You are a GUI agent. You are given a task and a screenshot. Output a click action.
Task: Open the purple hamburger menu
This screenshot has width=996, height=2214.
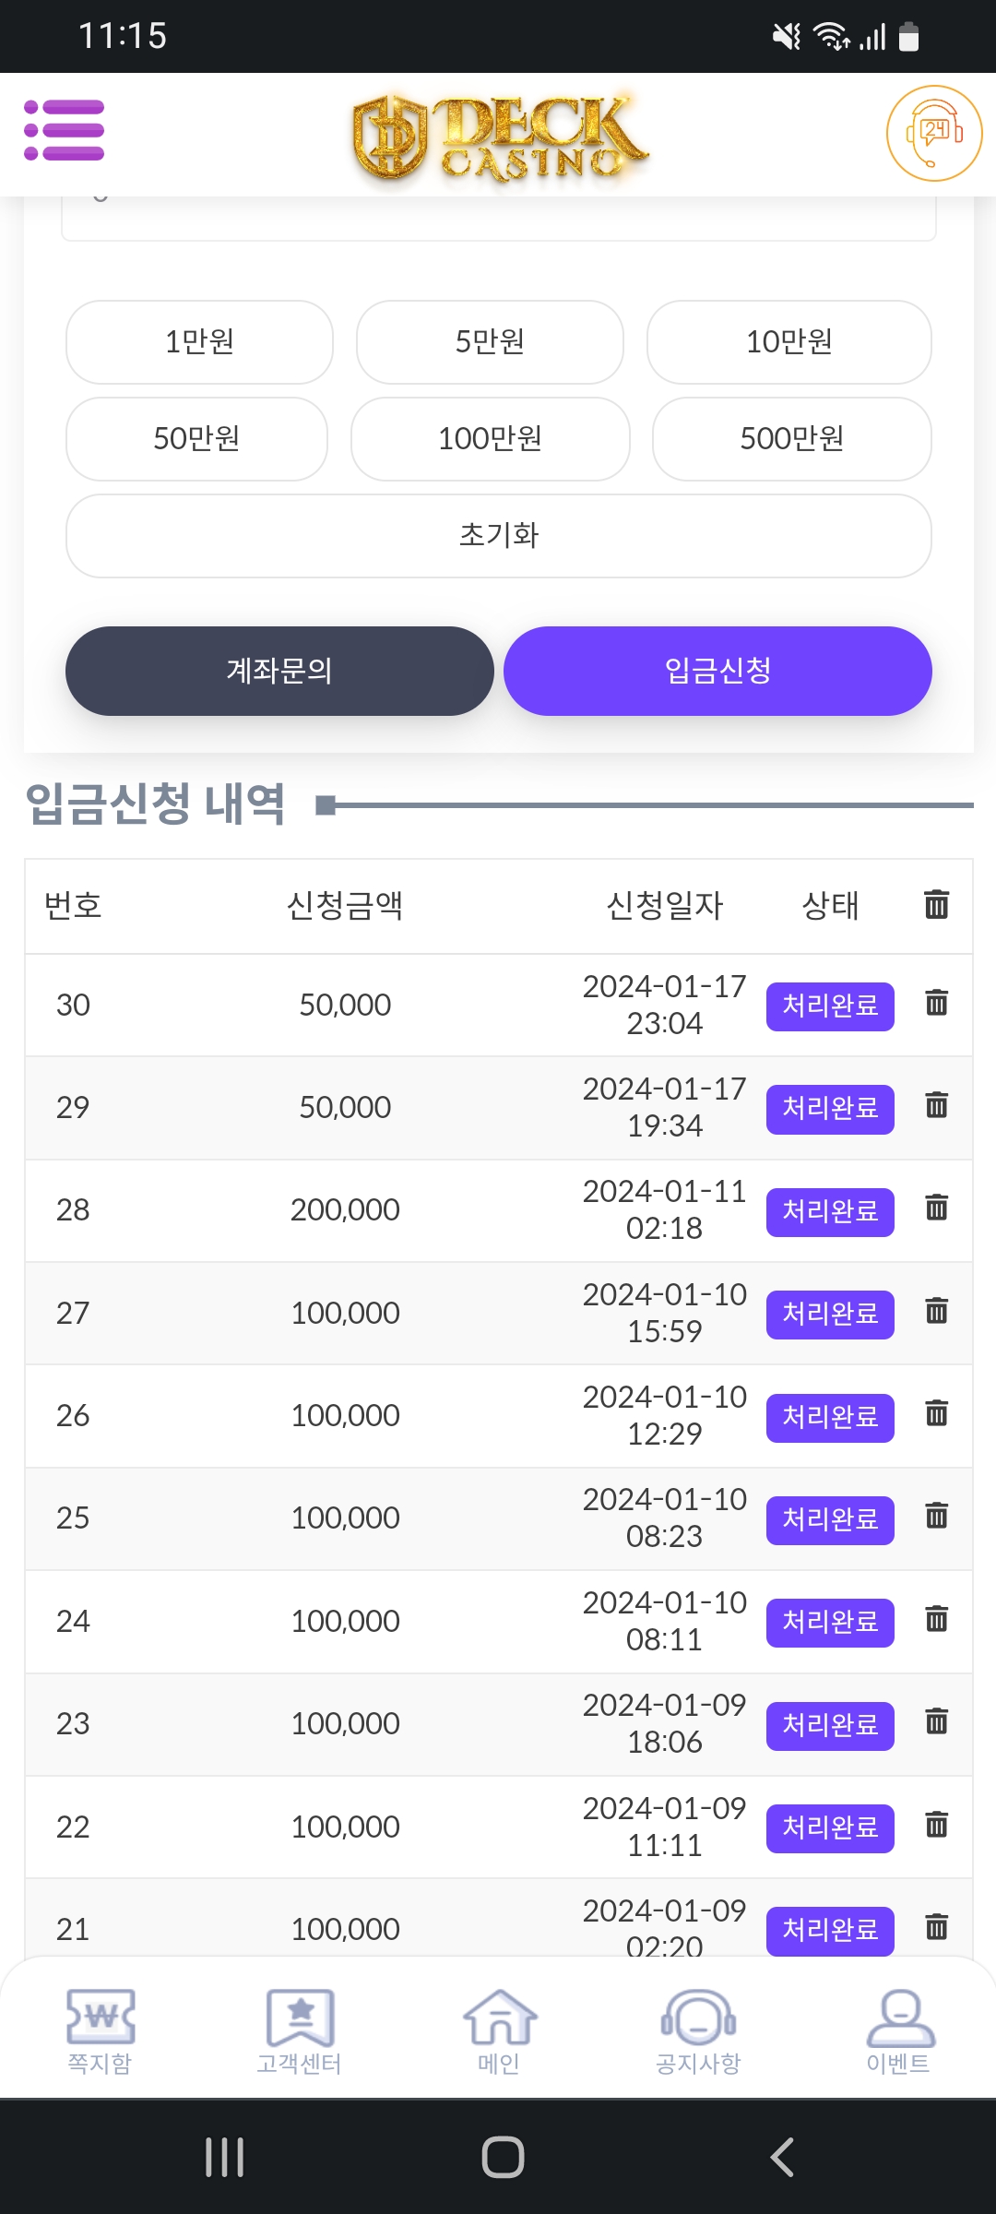click(64, 130)
